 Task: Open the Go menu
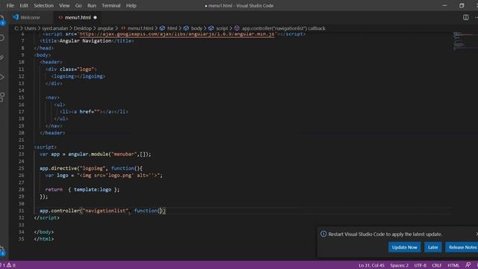(x=78, y=5)
